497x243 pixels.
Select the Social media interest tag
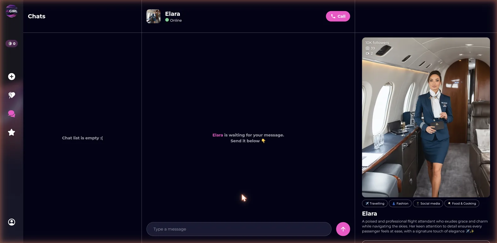(x=428, y=204)
